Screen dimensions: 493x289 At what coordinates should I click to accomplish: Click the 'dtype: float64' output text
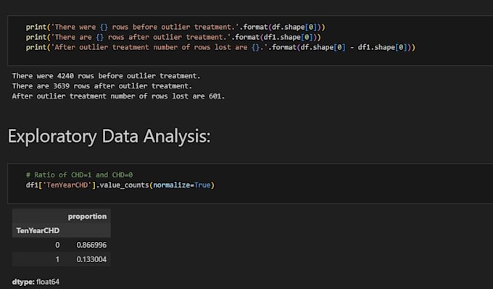pyautogui.click(x=36, y=282)
